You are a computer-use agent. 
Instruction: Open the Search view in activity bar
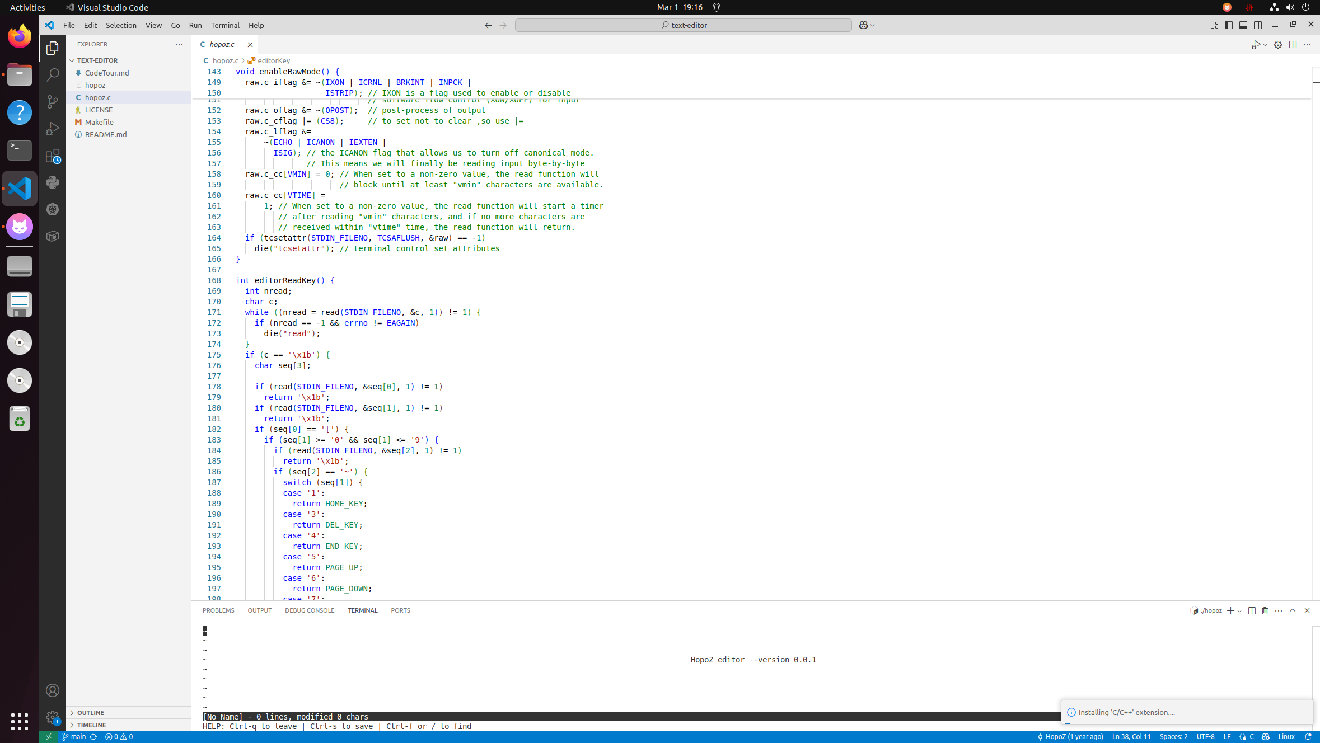coord(53,74)
